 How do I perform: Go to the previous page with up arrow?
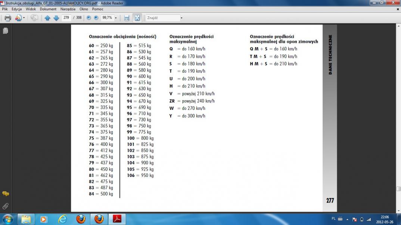47,18
